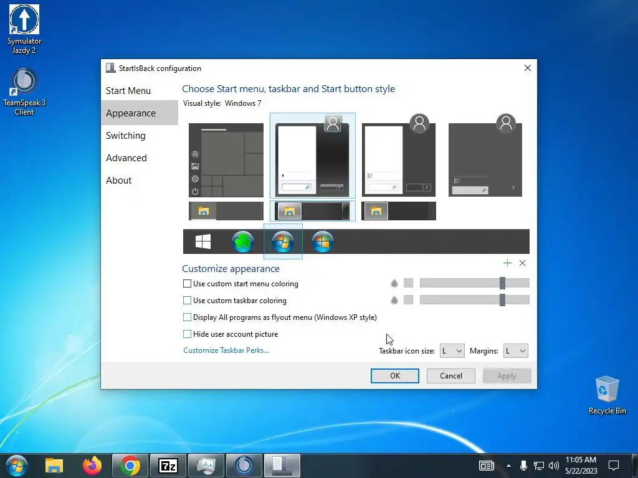638x478 pixels.
Task: Click the Cancel button
Action: [x=451, y=376]
